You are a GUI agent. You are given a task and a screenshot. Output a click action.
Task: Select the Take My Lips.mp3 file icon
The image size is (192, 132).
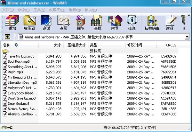coord(5,56)
